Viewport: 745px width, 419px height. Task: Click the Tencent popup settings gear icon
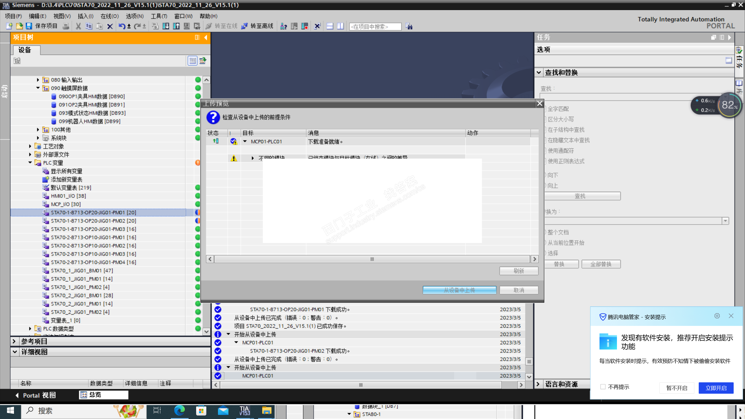[x=717, y=316]
